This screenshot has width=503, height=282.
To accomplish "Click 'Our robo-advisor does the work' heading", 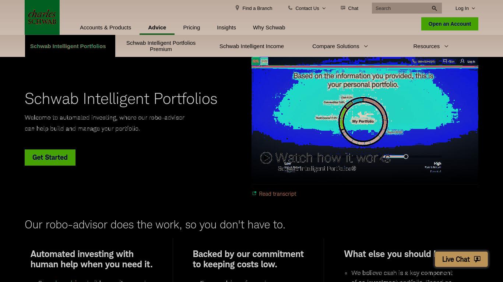I will tap(155, 224).
